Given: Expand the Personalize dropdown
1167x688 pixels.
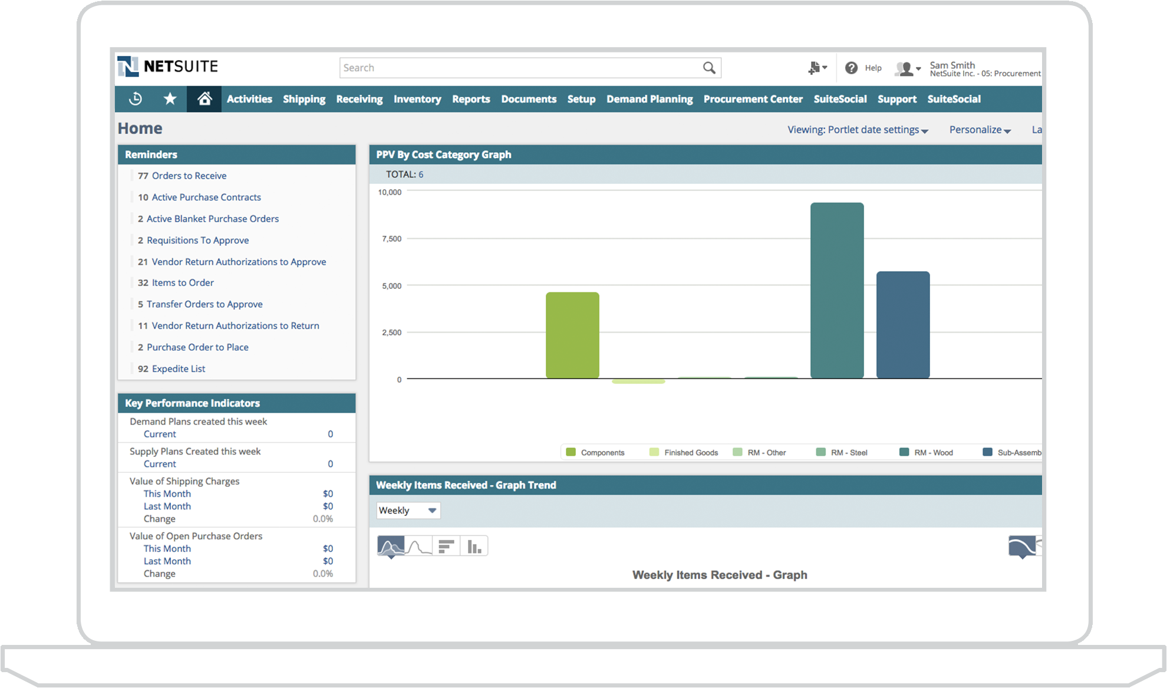Looking at the screenshot, I should point(980,130).
